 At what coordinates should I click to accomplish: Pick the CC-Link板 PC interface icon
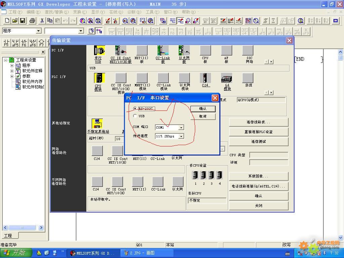[x=163, y=50]
